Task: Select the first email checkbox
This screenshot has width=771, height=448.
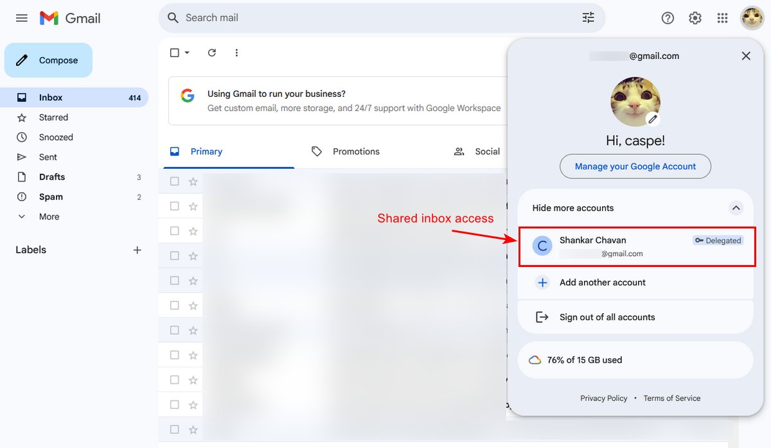Action: point(174,182)
